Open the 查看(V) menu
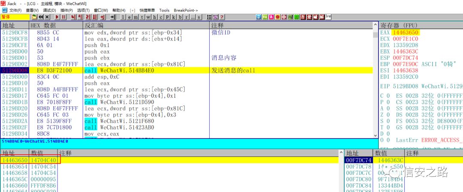Viewport: 463px width, 192px height. (32, 10)
